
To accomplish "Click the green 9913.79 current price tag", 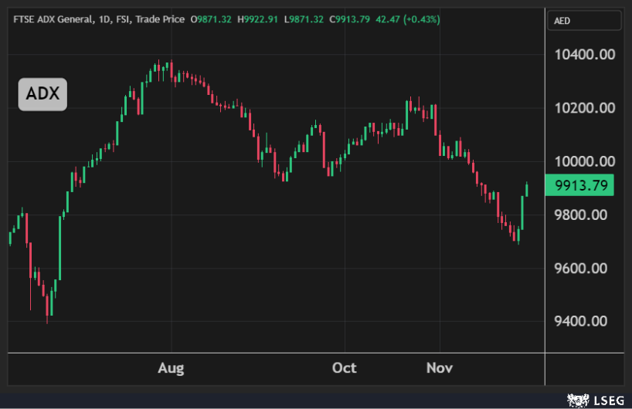I will 579,185.
